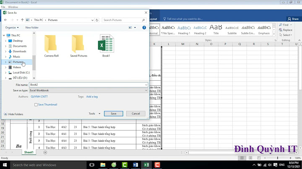Open Save As dialog help
This screenshot has height=169, width=302.
[x=144, y=28]
